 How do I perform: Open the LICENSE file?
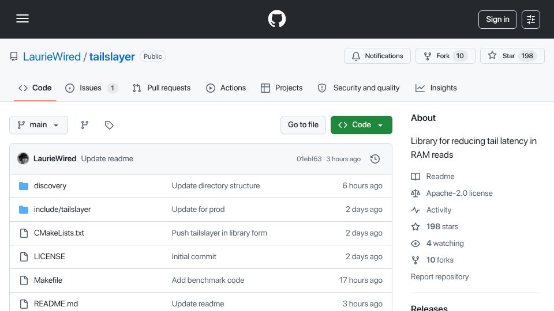(50, 257)
